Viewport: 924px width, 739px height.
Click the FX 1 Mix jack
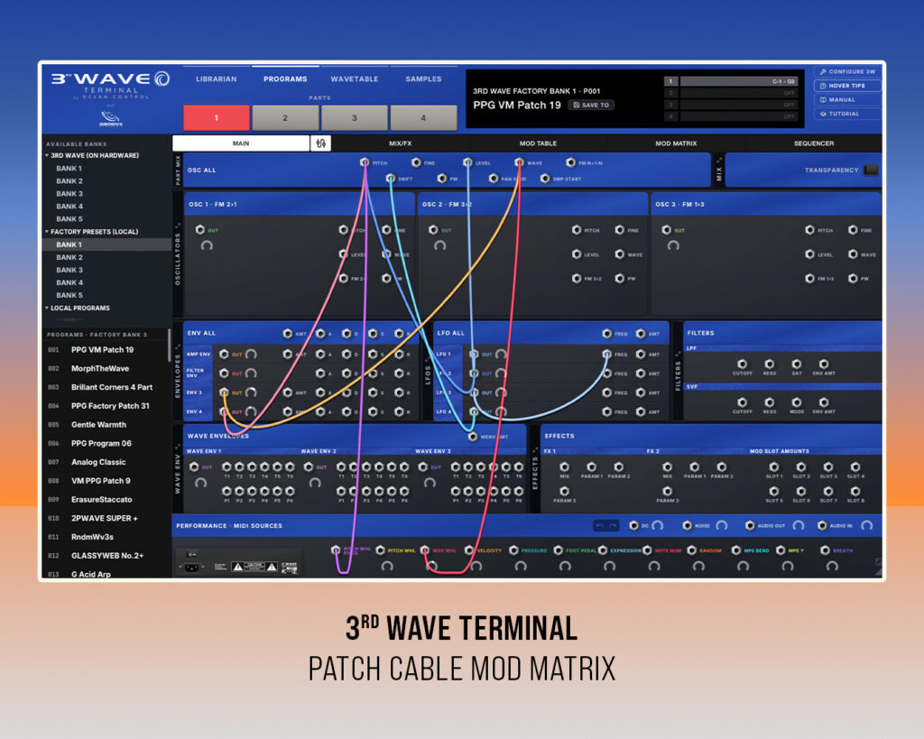click(564, 466)
